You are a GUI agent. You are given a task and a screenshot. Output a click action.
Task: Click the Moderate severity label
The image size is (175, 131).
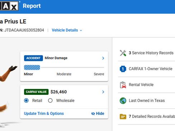(x=64, y=74)
